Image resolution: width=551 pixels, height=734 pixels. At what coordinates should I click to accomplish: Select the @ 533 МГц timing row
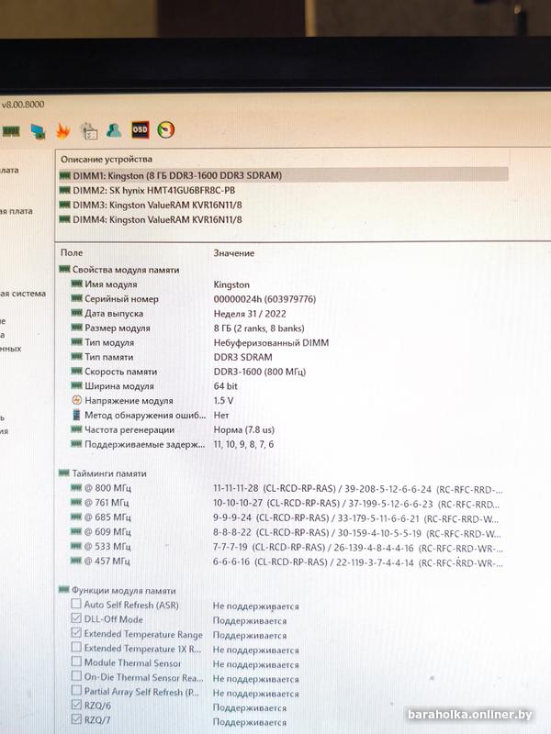tap(287, 546)
